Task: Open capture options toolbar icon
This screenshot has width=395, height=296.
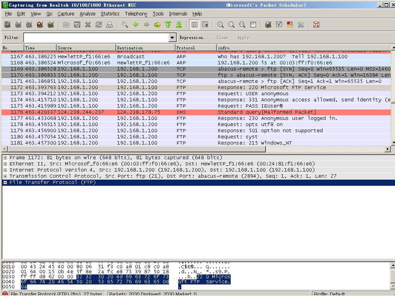Action: (x=18, y=24)
